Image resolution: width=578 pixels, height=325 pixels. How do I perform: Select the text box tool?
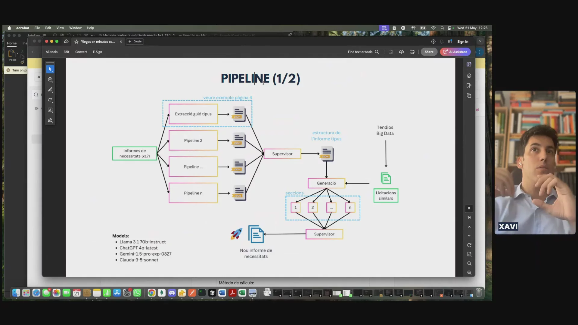50,110
